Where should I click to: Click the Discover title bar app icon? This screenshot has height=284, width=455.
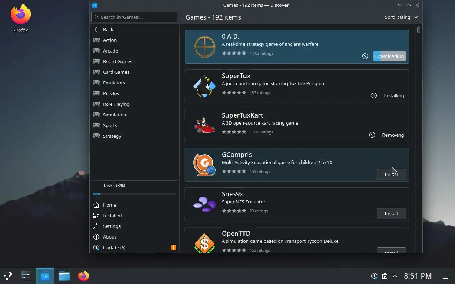coord(95,5)
